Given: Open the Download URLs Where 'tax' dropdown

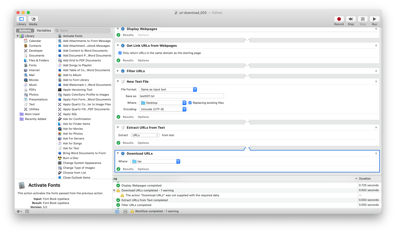Looking at the screenshot, I should click(155, 161).
